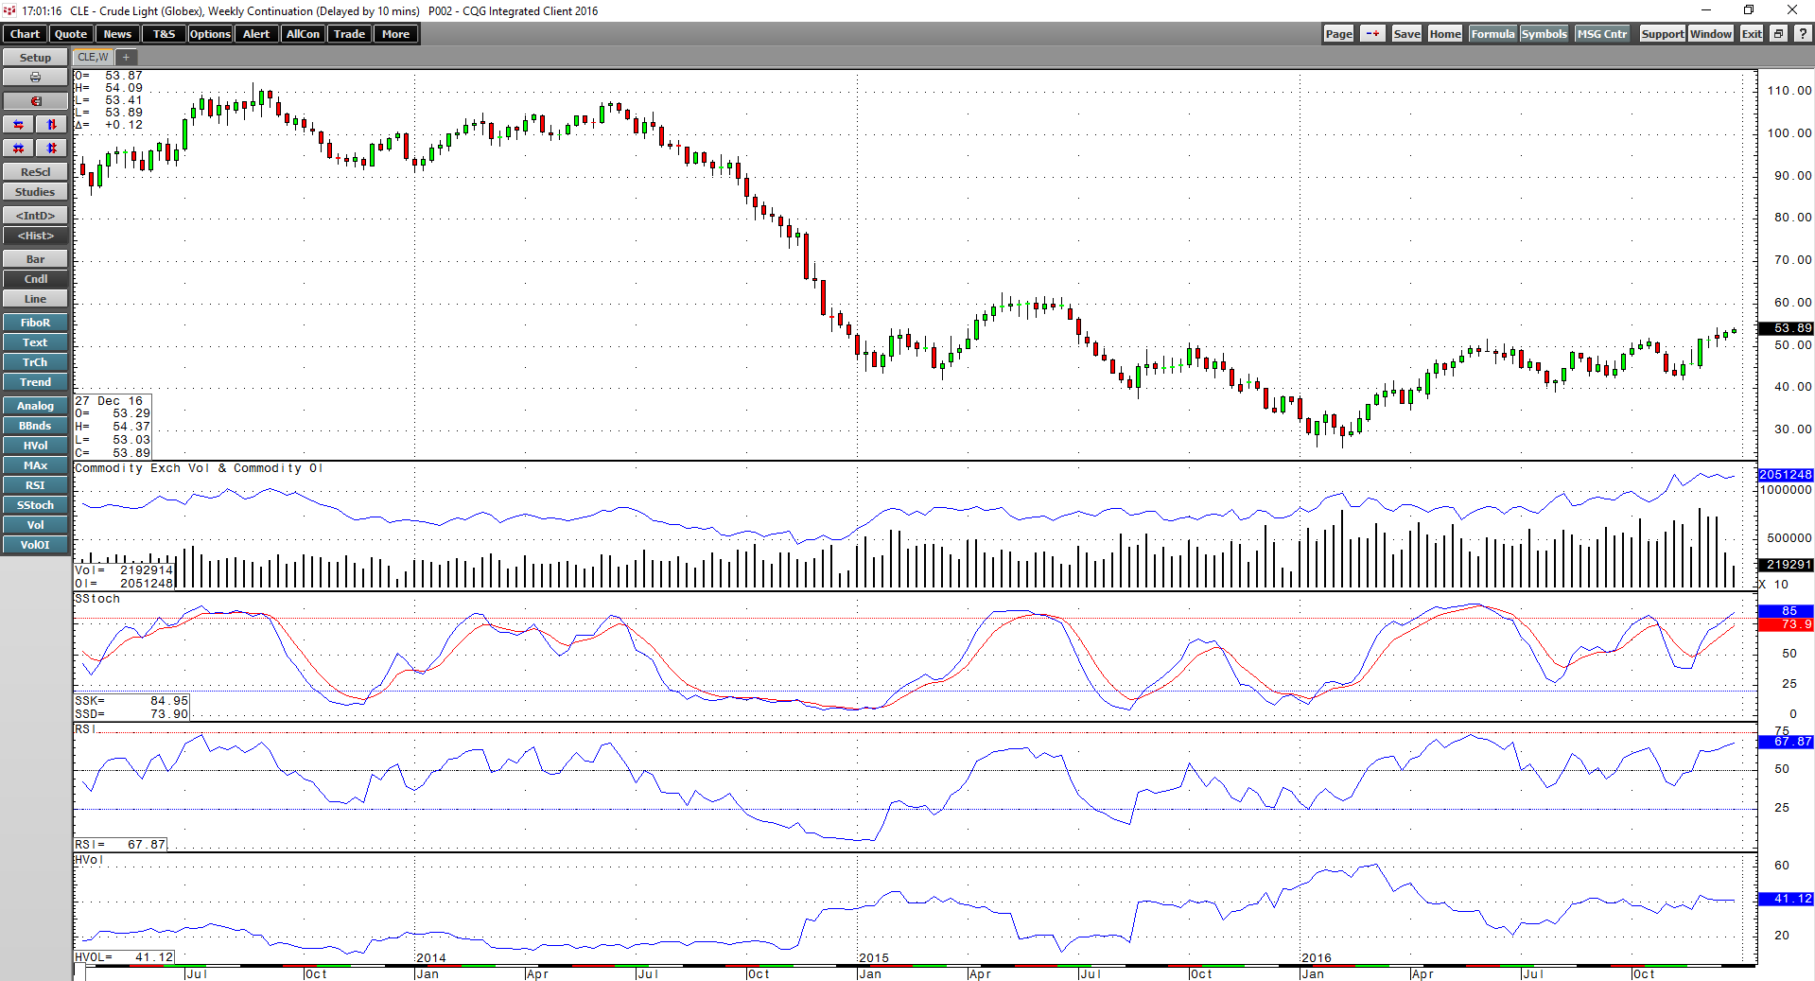Click the CQG application icon in title bar
The width and height of the screenshot is (1815, 981).
(x=9, y=10)
